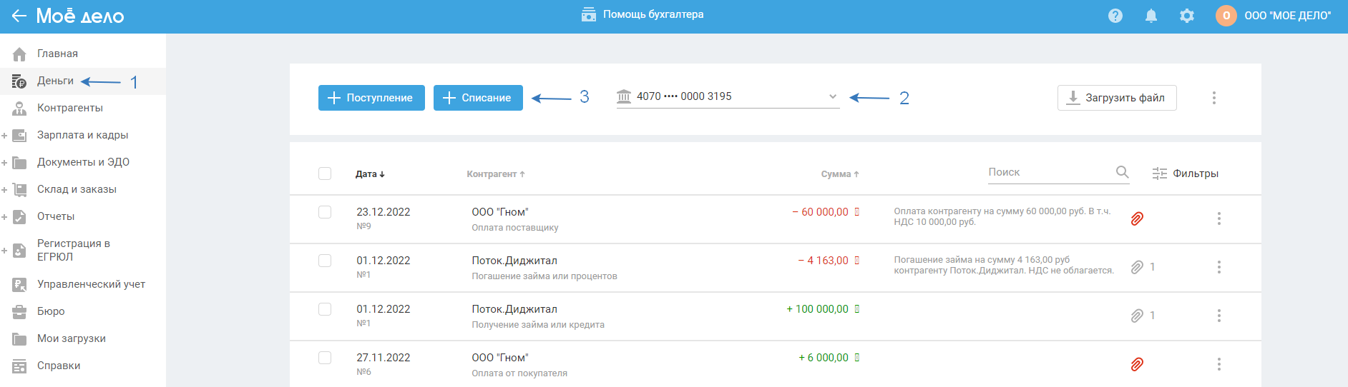The image size is (1348, 387).
Task: Check the box for the − 60 000,00 ООО "Гном" row
Action: [325, 212]
